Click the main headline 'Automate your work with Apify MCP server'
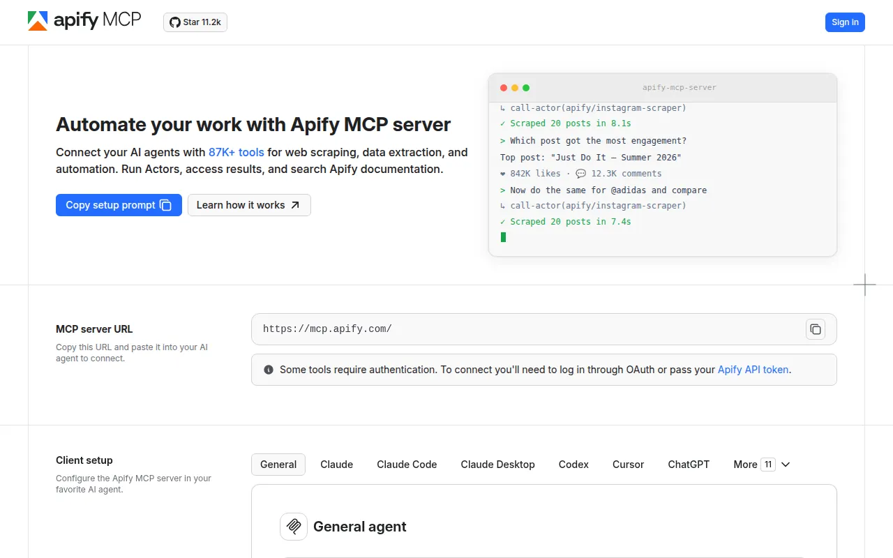 tap(253, 125)
